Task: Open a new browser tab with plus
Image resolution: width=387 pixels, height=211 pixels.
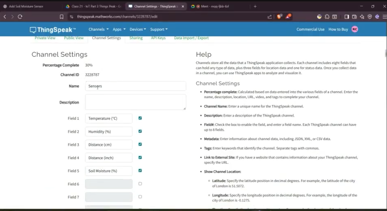Action: (255, 6)
